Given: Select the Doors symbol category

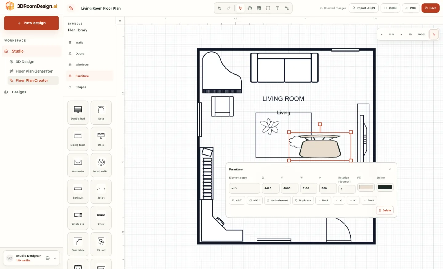Looking at the screenshot, I should [89, 53].
